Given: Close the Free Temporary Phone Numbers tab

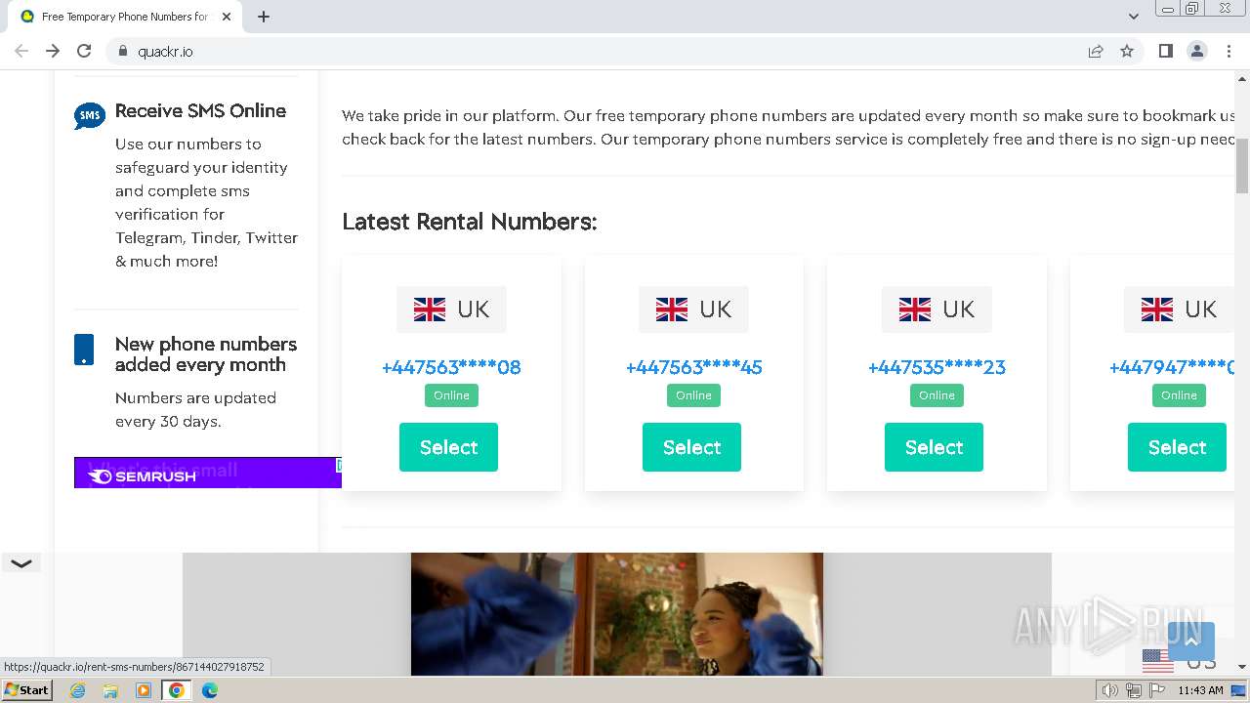Looking at the screenshot, I should pyautogui.click(x=227, y=17).
